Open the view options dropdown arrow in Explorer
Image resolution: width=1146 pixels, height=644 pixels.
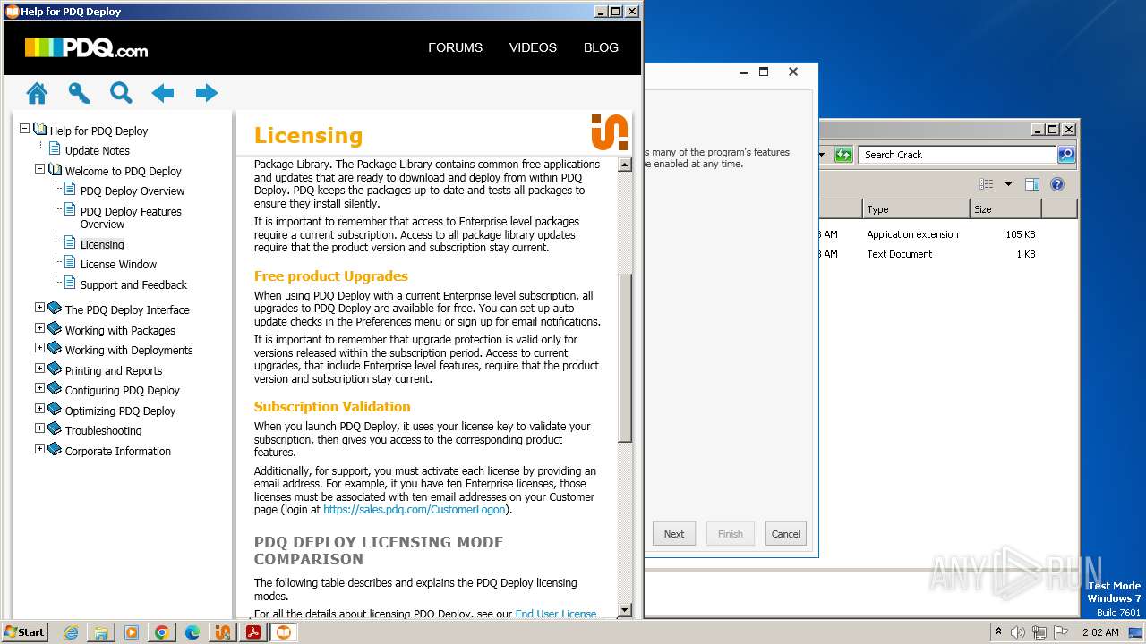click(1008, 184)
